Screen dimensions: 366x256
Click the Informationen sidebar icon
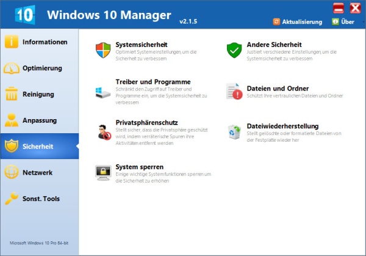pyautogui.click(x=11, y=42)
